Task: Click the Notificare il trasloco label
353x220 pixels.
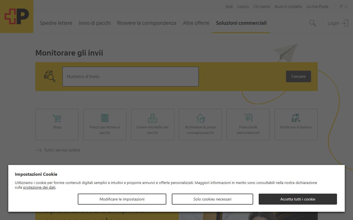Action: pyautogui.click(x=296, y=127)
